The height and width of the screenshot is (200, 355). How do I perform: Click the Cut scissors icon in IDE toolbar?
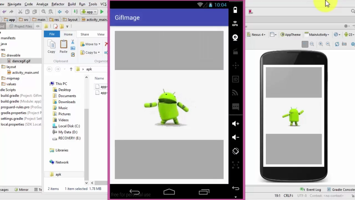20,12
